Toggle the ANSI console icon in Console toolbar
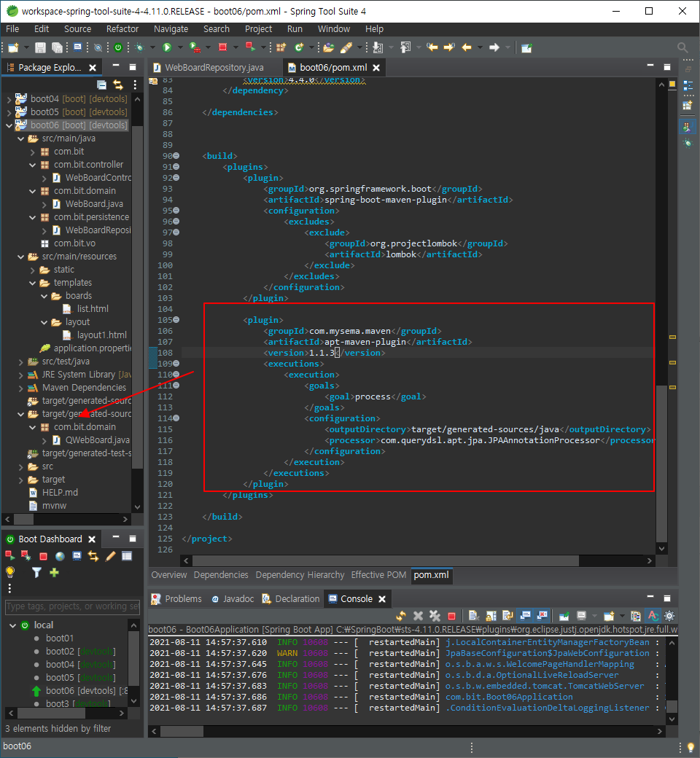The height and width of the screenshot is (758, 700). 653,616
